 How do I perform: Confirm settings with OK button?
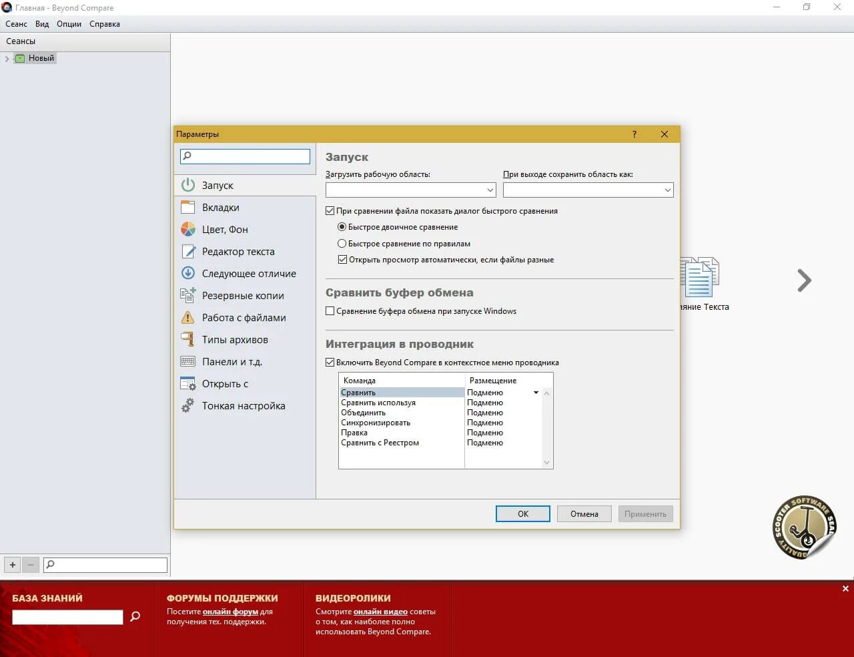523,513
